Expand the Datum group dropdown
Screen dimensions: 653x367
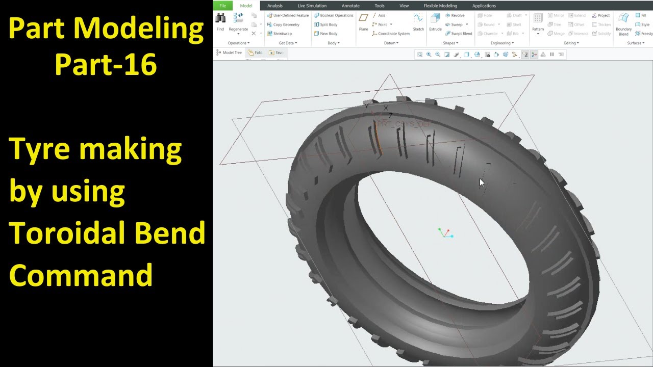[x=391, y=43]
